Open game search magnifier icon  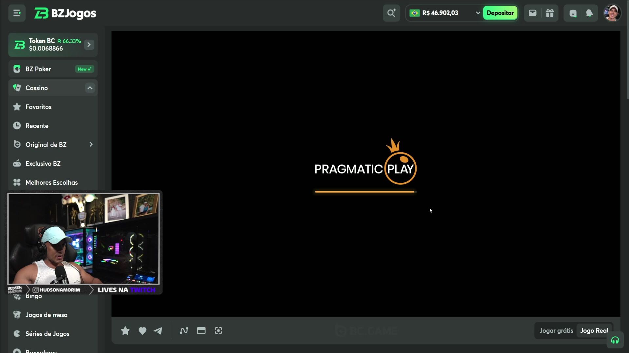(x=391, y=13)
